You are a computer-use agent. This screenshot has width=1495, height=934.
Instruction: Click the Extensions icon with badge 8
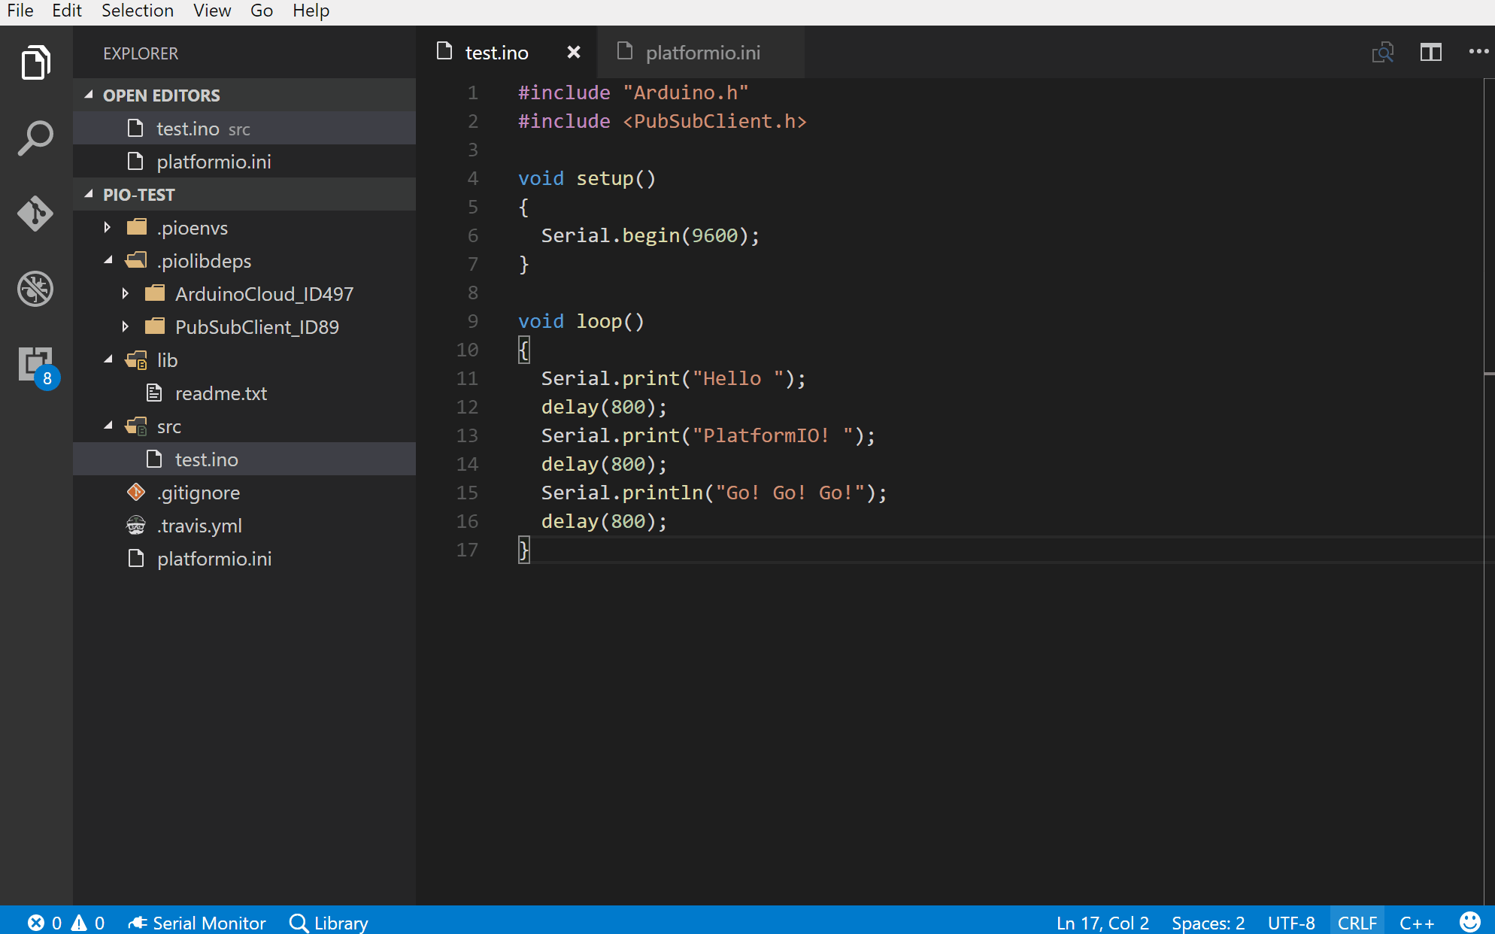(35, 364)
